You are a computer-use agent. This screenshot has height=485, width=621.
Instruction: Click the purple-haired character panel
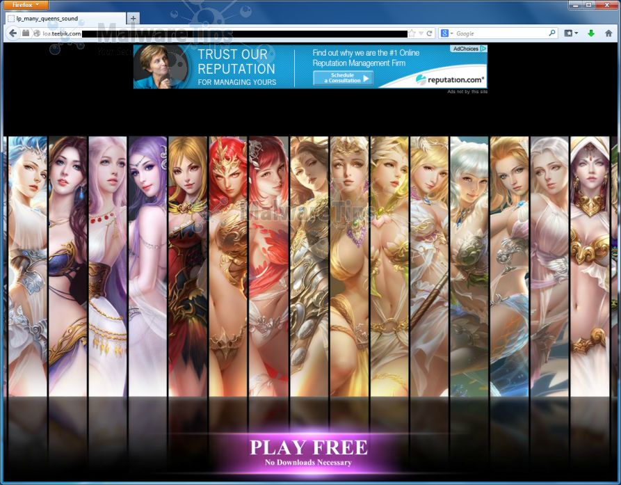147,267
